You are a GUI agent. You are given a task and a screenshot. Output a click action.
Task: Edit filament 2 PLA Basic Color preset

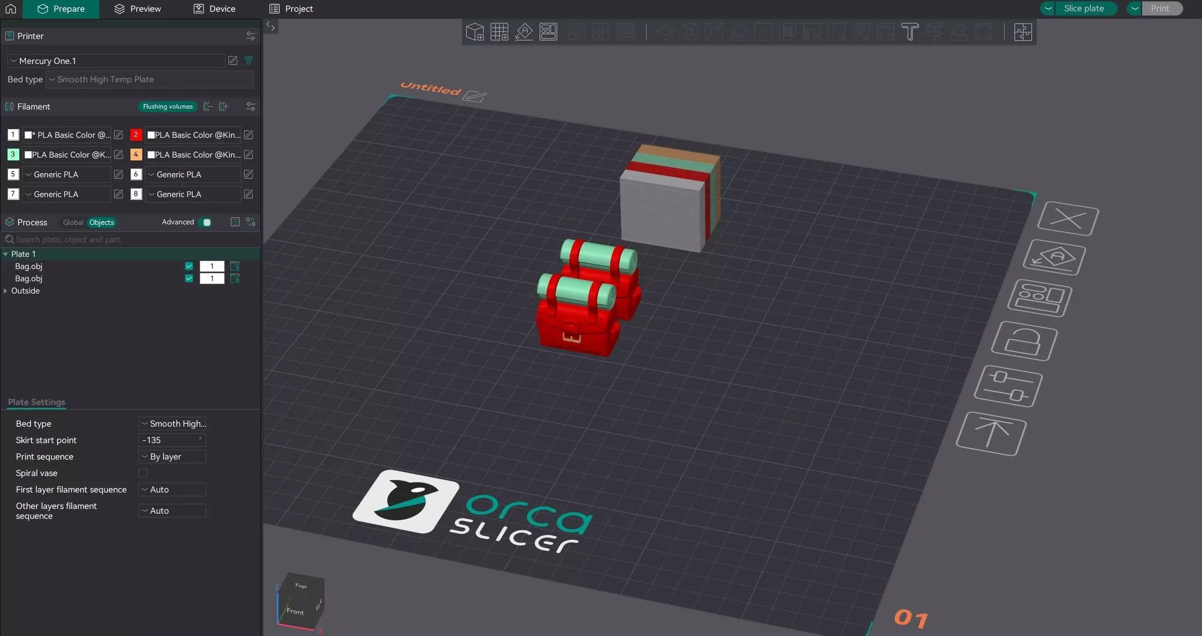click(x=248, y=135)
